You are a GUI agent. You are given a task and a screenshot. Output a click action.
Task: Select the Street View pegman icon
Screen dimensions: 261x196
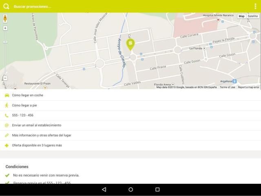5,19
